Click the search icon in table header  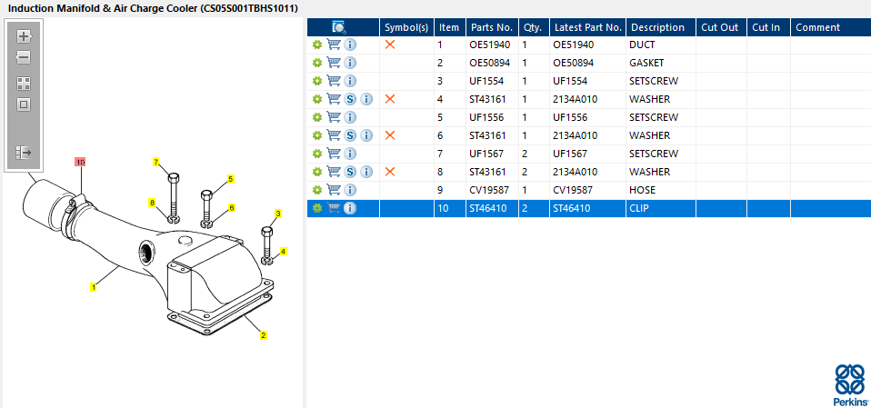339,27
